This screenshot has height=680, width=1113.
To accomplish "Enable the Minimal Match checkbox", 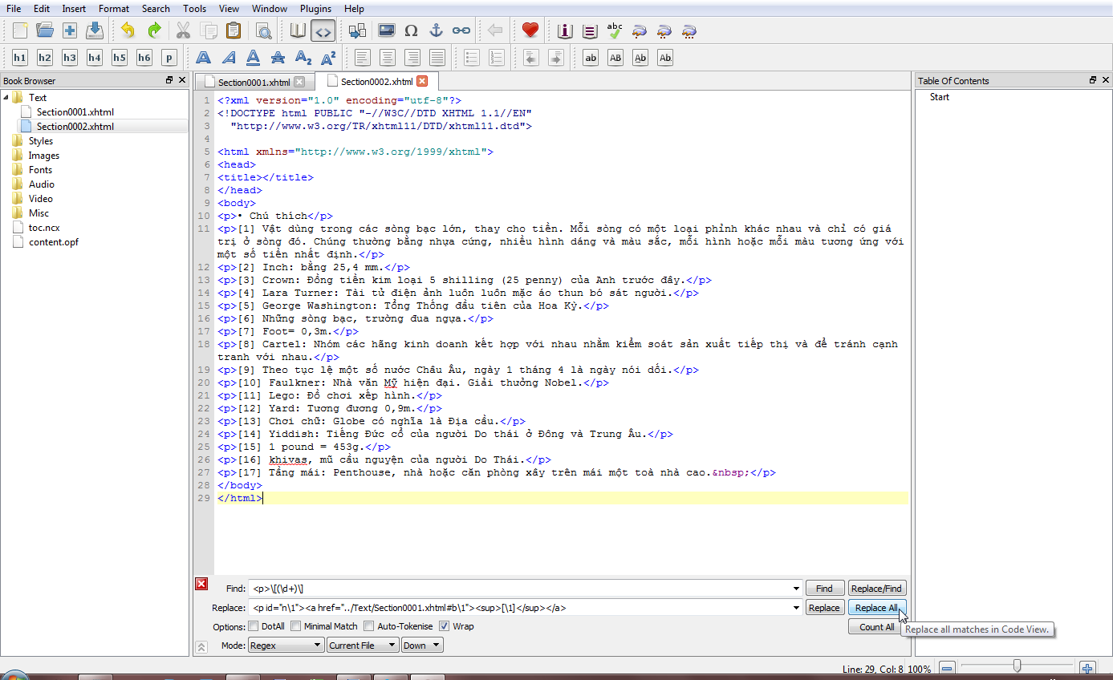I will pyautogui.click(x=295, y=626).
